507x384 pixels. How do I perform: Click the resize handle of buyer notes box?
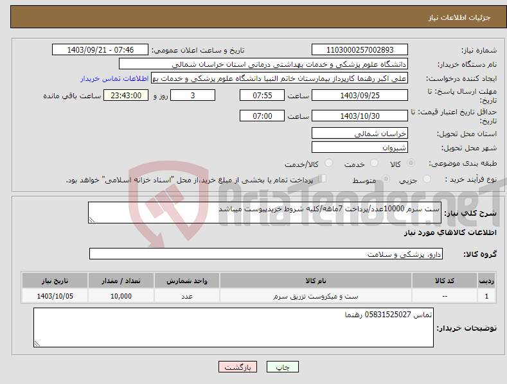click(x=37, y=344)
